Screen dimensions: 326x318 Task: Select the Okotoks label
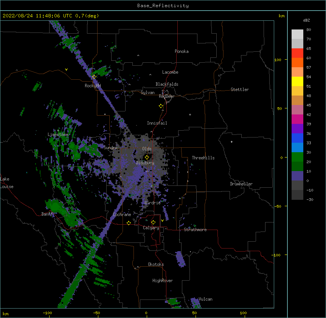click(156, 264)
